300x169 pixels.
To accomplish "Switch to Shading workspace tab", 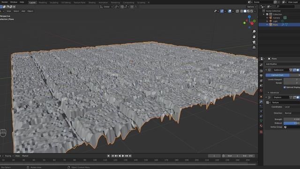I will coord(92,2).
